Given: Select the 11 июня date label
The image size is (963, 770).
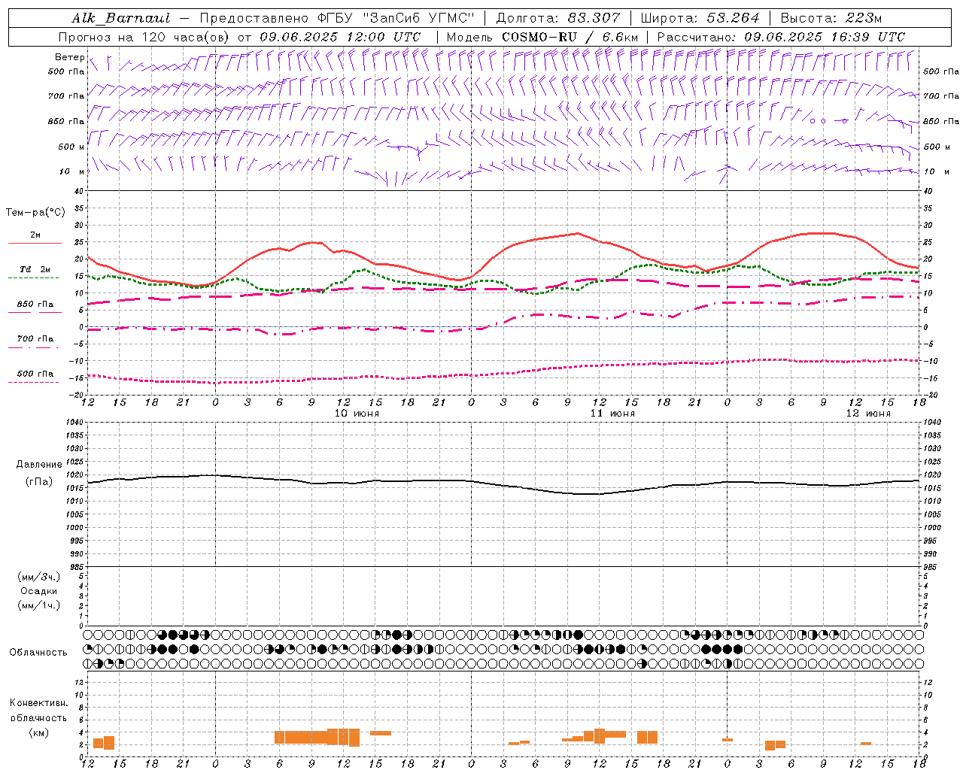Looking at the screenshot, I should point(612,414).
